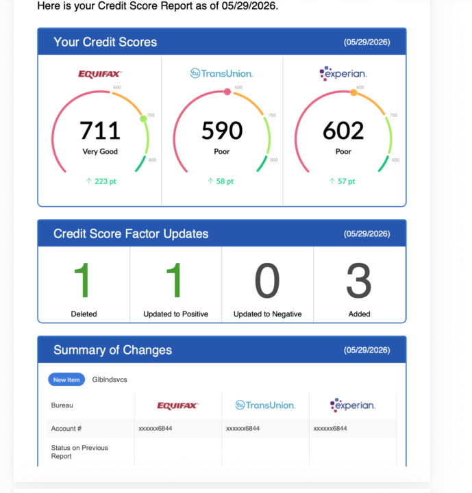
Task: Click the date in Summary of Changes header
Action: (x=367, y=351)
